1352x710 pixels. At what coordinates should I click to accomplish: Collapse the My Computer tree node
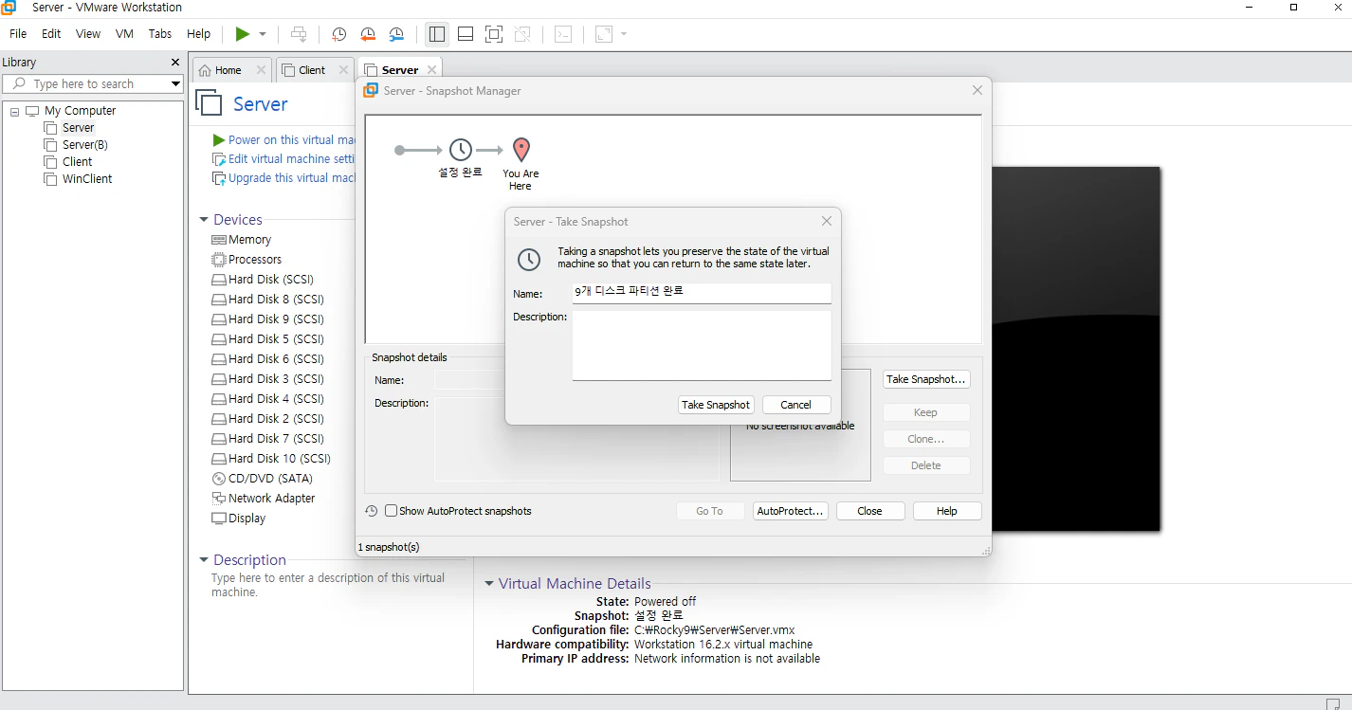(14, 112)
